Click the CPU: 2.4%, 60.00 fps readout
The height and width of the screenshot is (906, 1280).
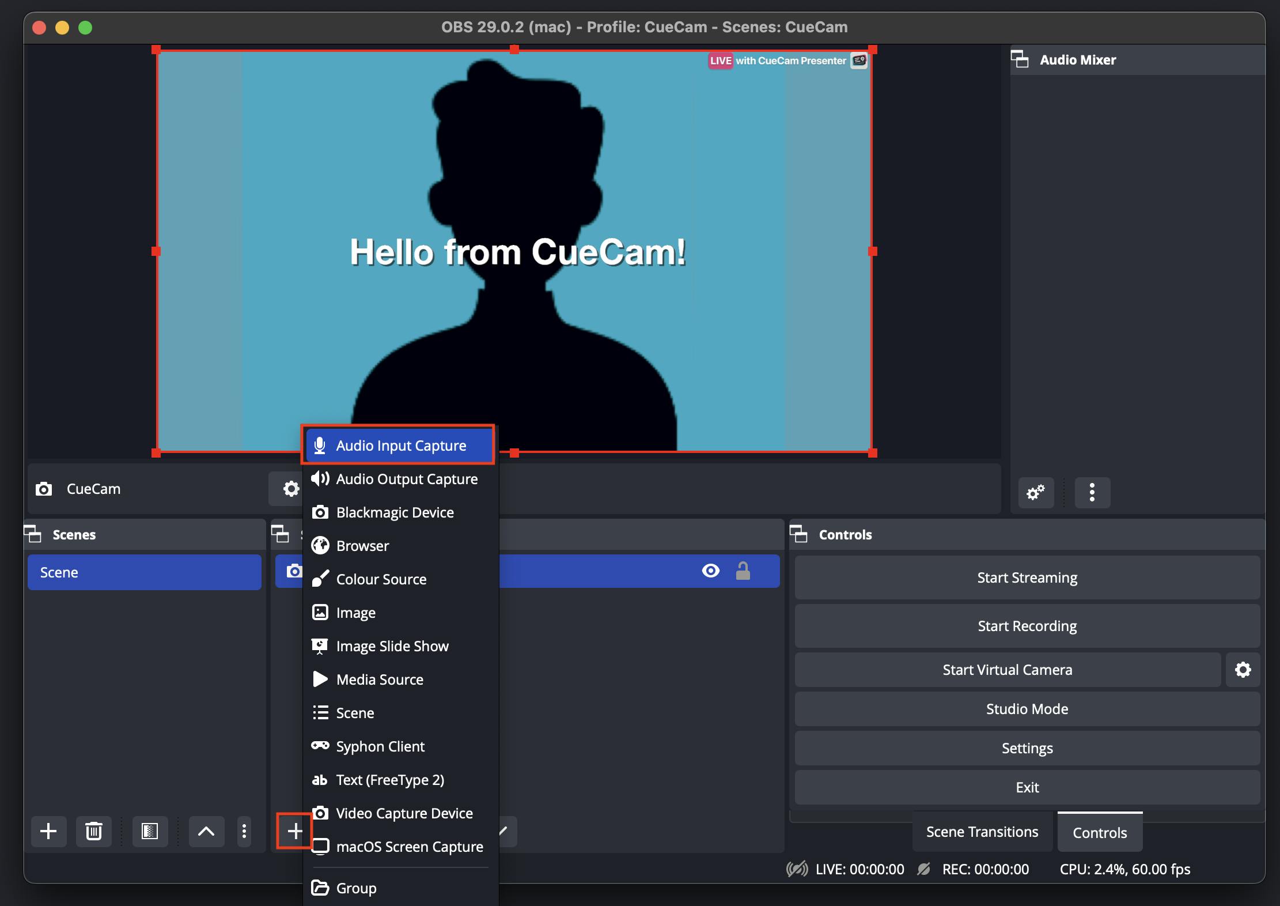(1124, 869)
